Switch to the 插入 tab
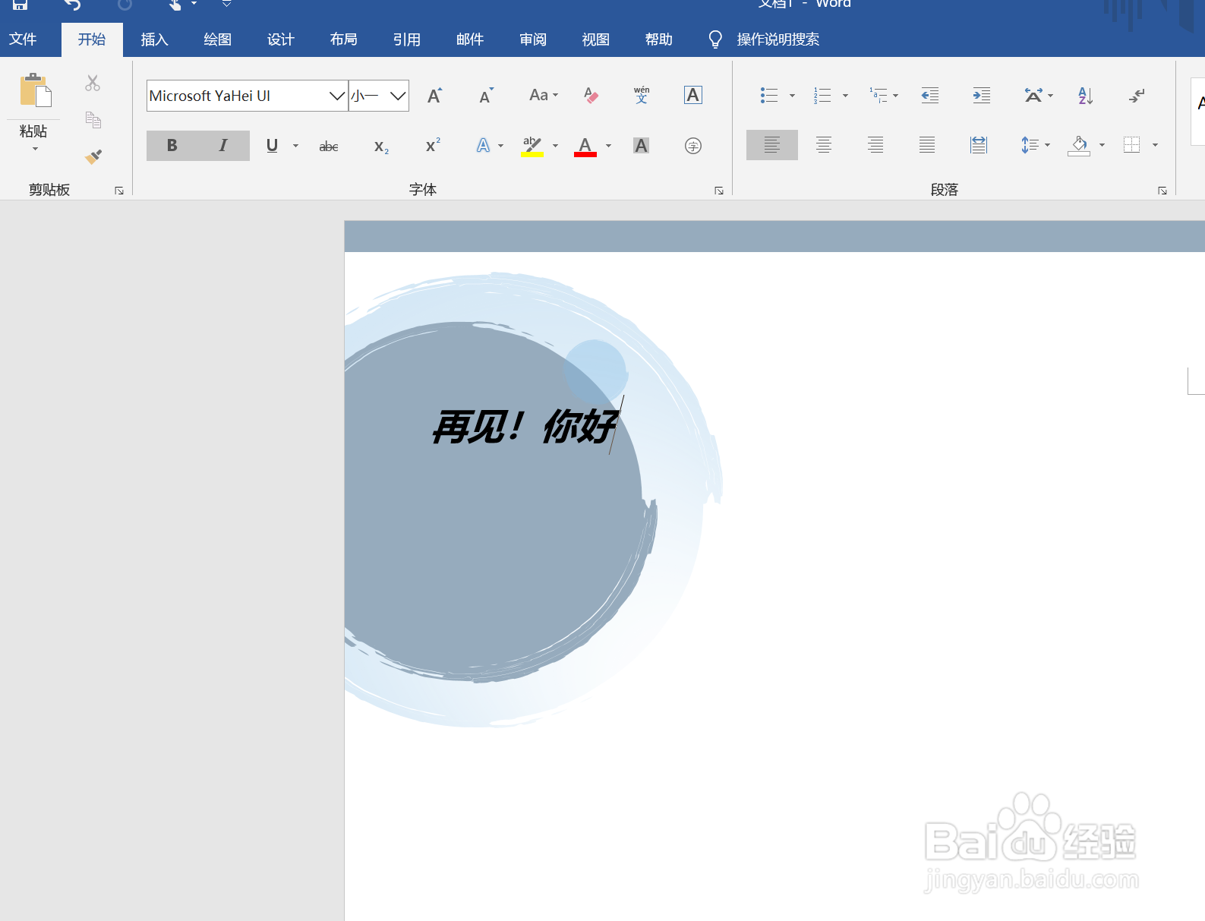Image resolution: width=1205 pixels, height=921 pixels. 154,39
